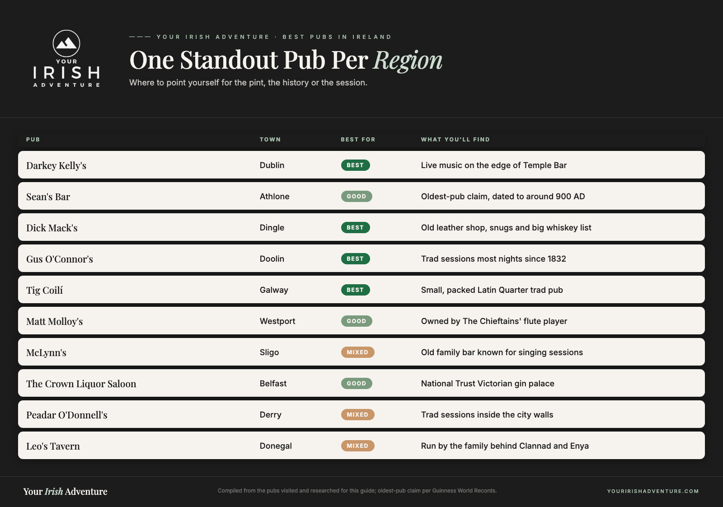Click the GOOD badge for Sean's Bar
This screenshot has width=723, height=507.
tap(357, 197)
